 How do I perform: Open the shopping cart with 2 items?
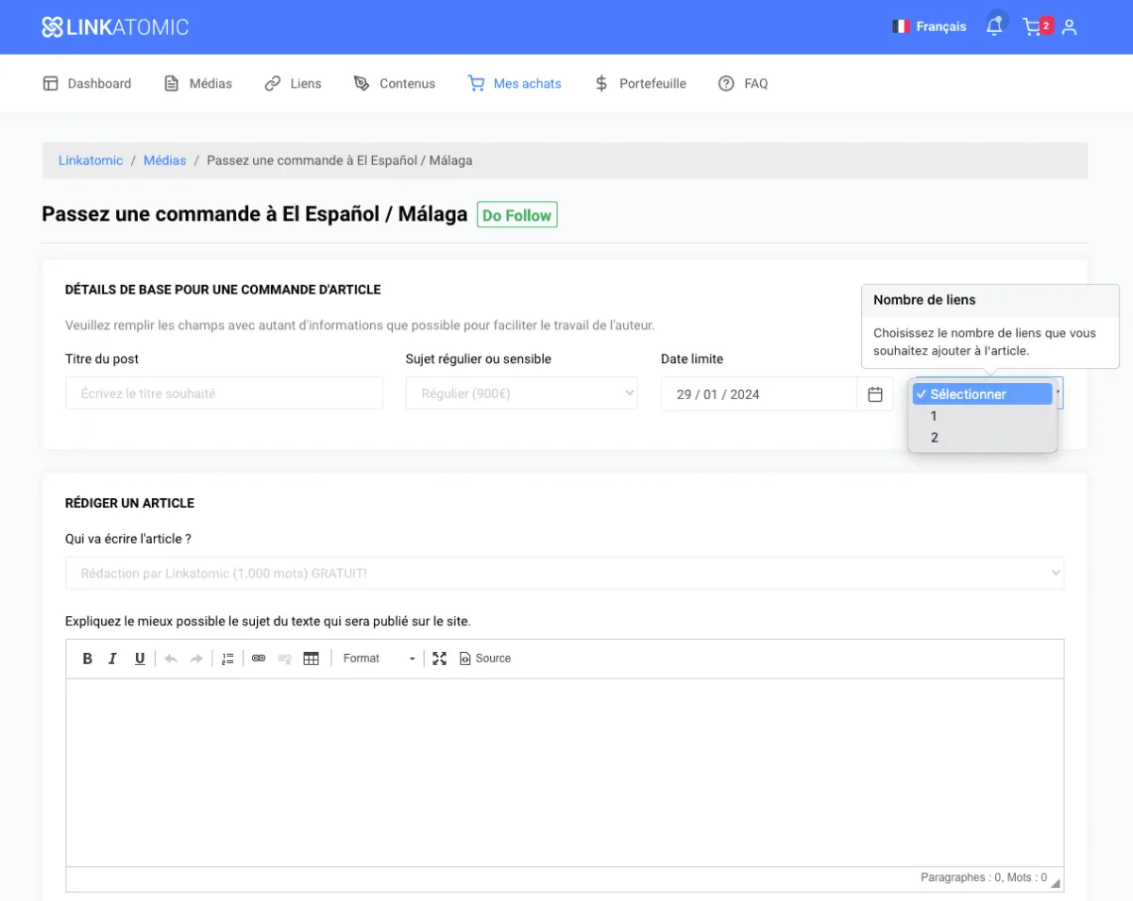pos(1036,27)
